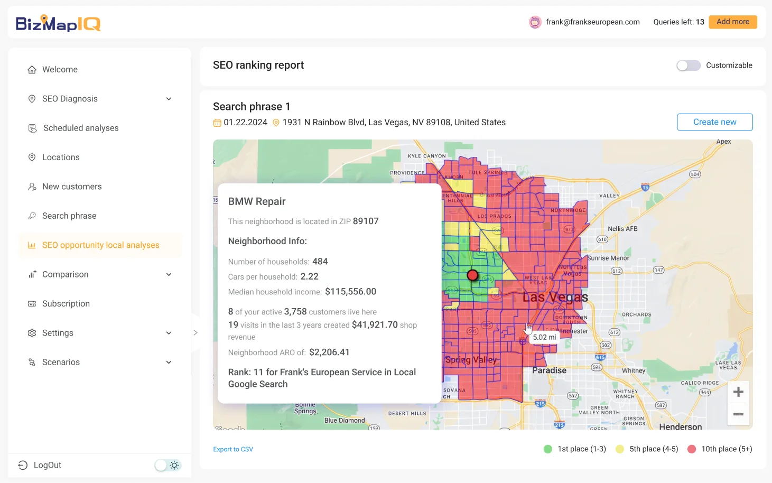Image resolution: width=772 pixels, height=483 pixels.
Task: Click the Search phrase magnifier icon
Action: click(32, 216)
